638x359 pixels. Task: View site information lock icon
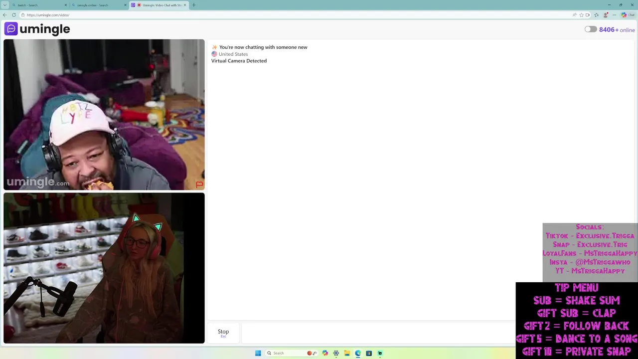point(23,15)
